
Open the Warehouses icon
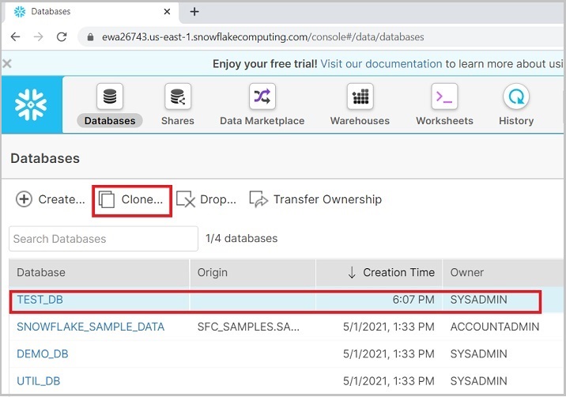pyautogui.click(x=360, y=98)
